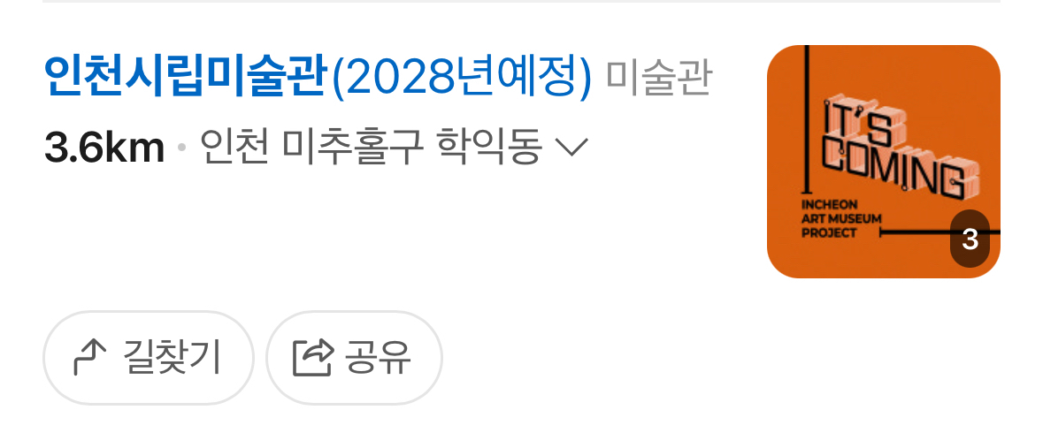
Task: Click the (2028년예정) part of the title
Action: click(x=461, y=79)
